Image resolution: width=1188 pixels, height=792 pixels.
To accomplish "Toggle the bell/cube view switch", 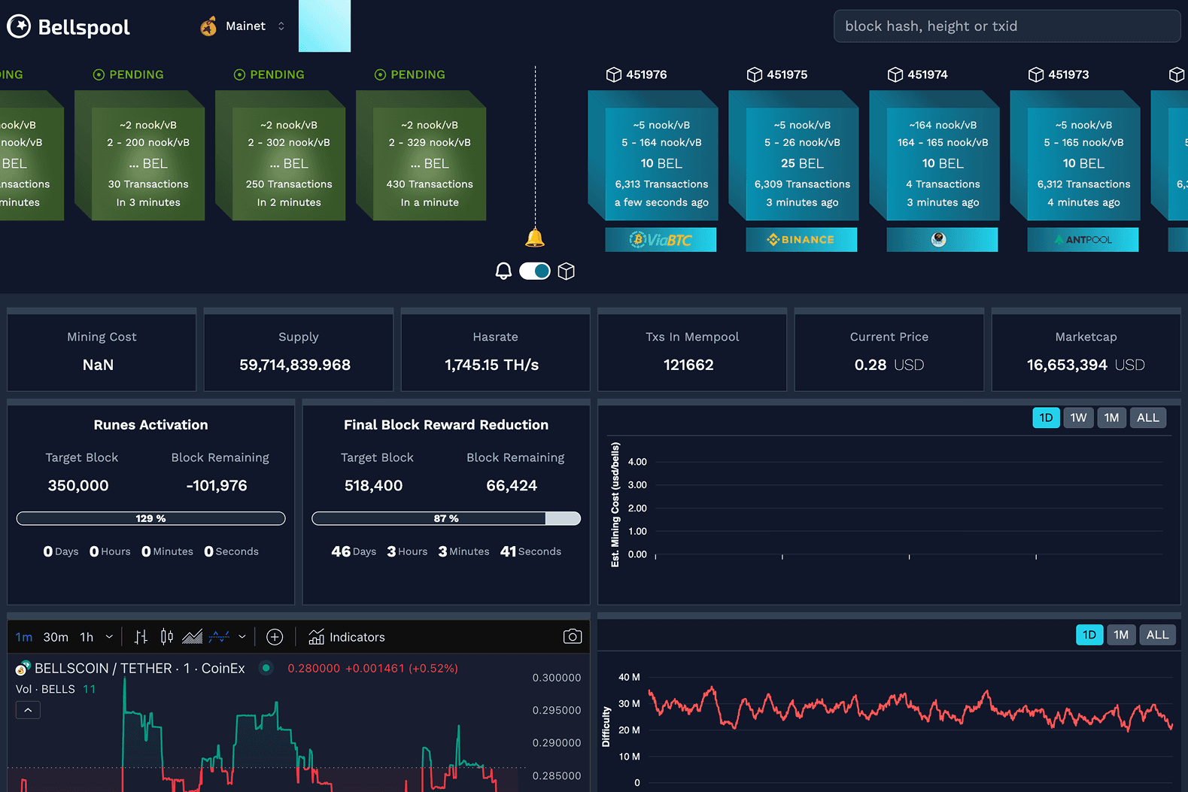I will (535, 271).
